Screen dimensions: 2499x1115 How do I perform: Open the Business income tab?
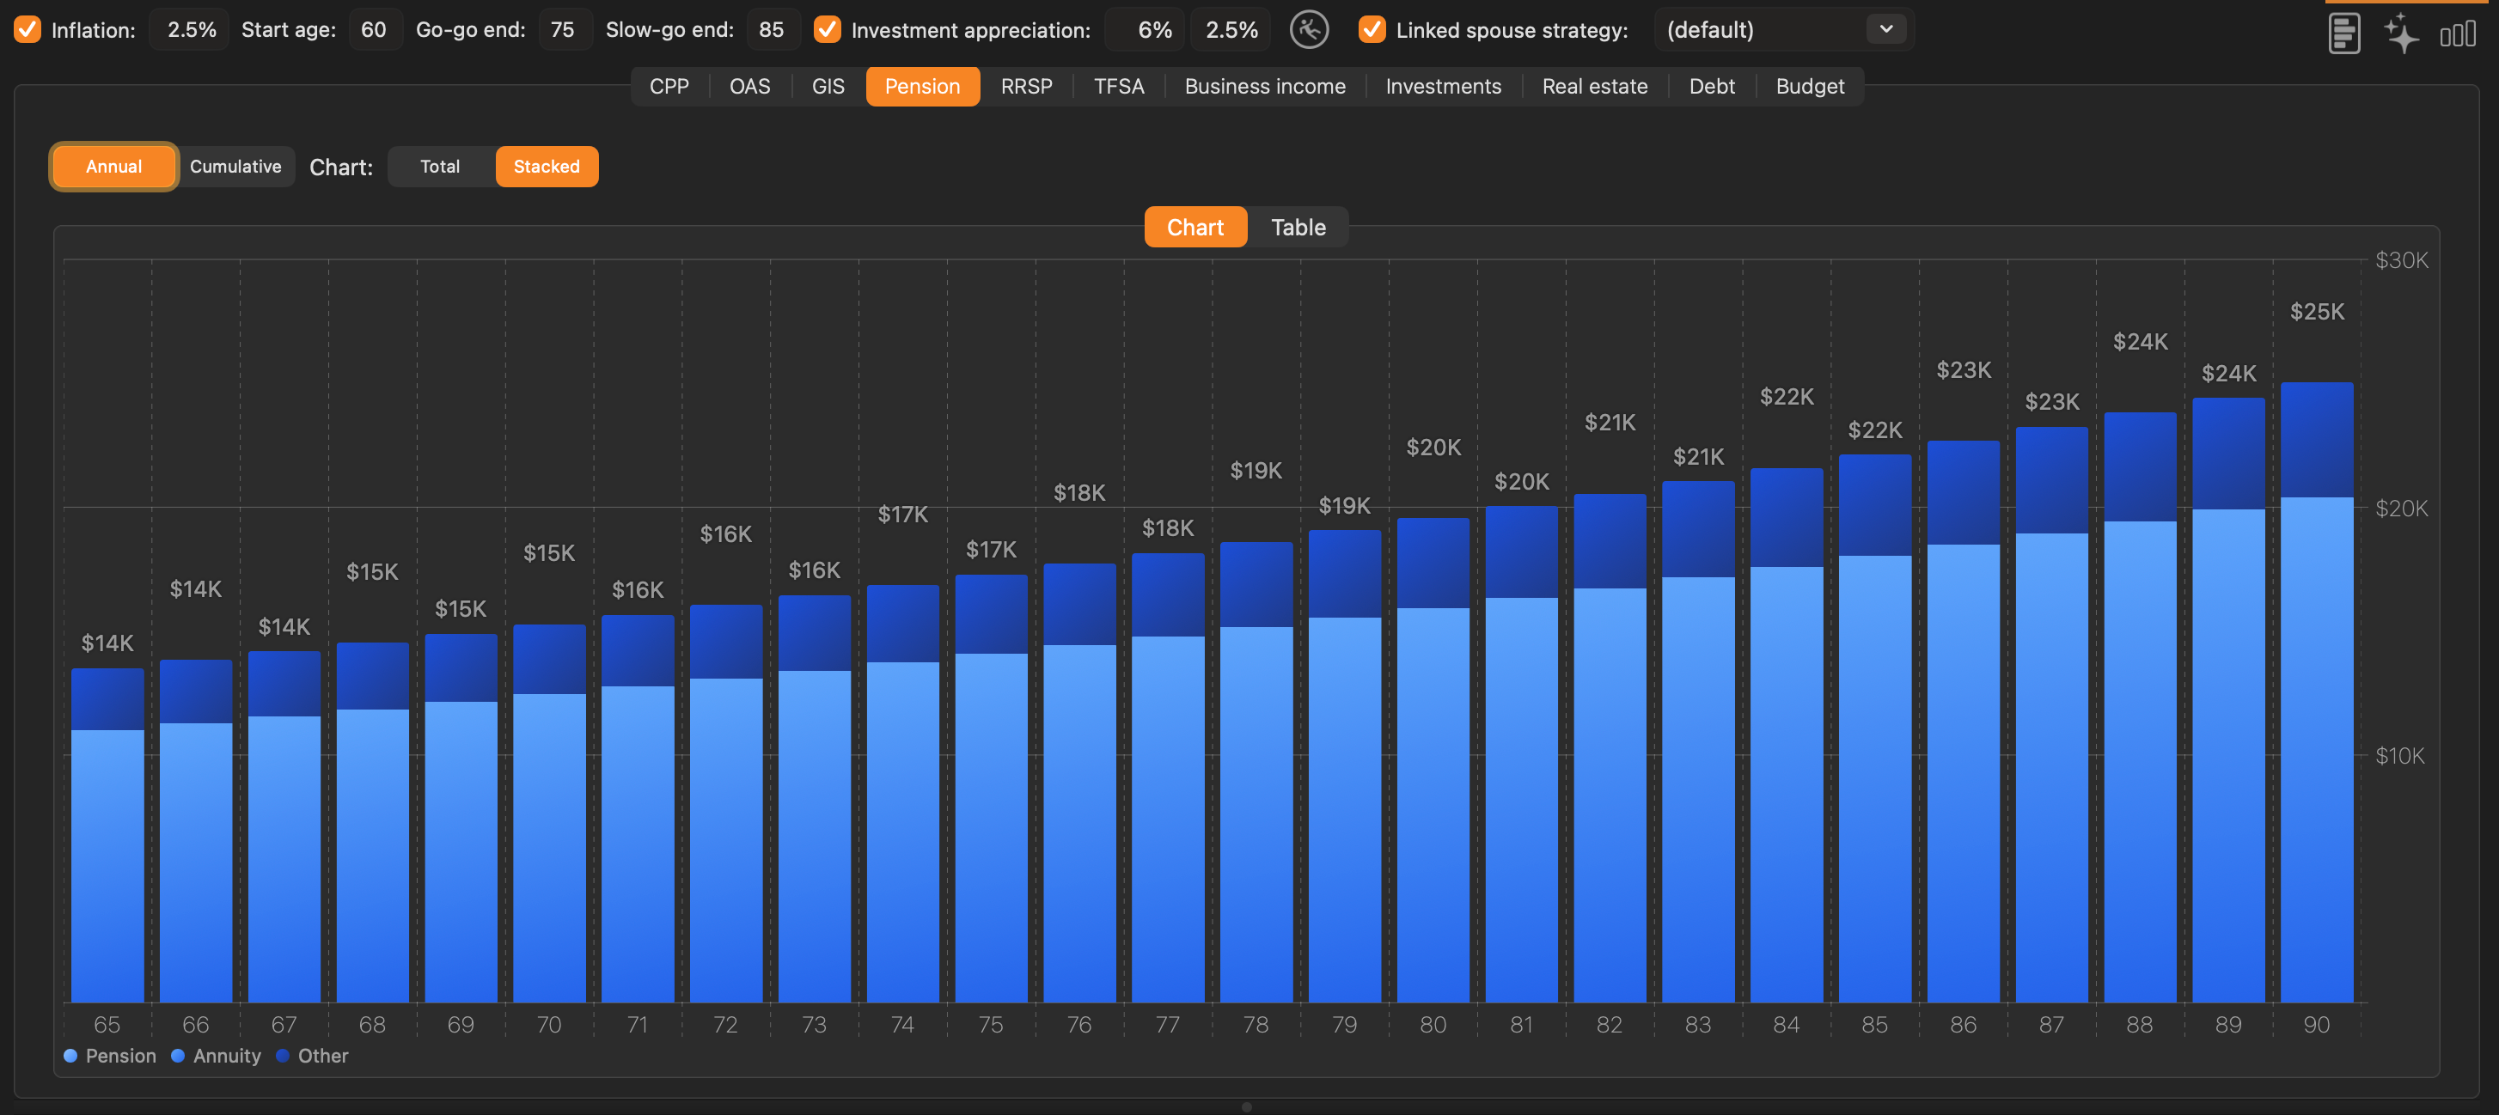[1265, 86]
